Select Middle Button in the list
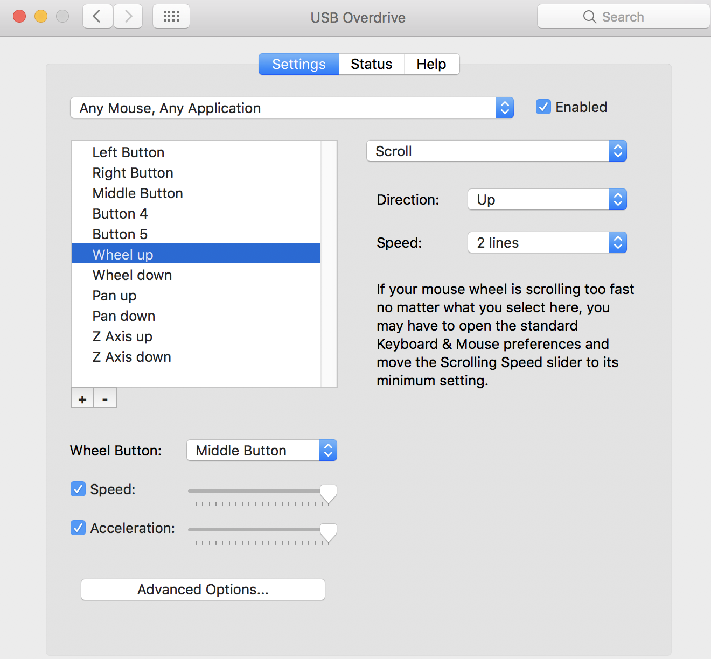This screenshot has height=659, width=711. [196, 193]
